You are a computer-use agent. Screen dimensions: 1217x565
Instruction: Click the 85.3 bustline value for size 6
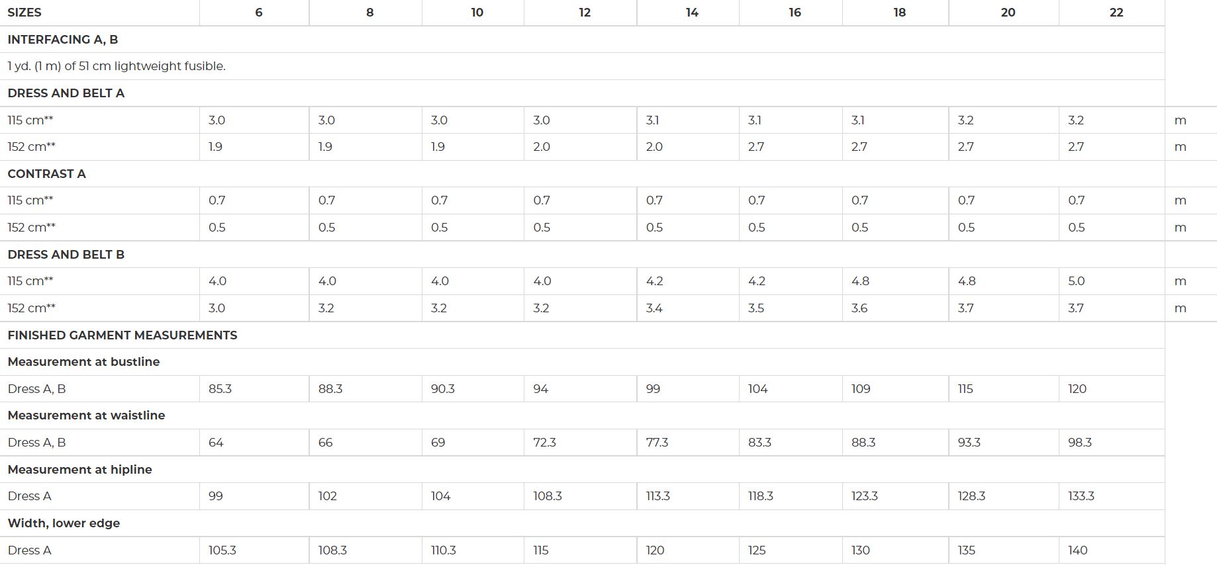pos(220,389)
